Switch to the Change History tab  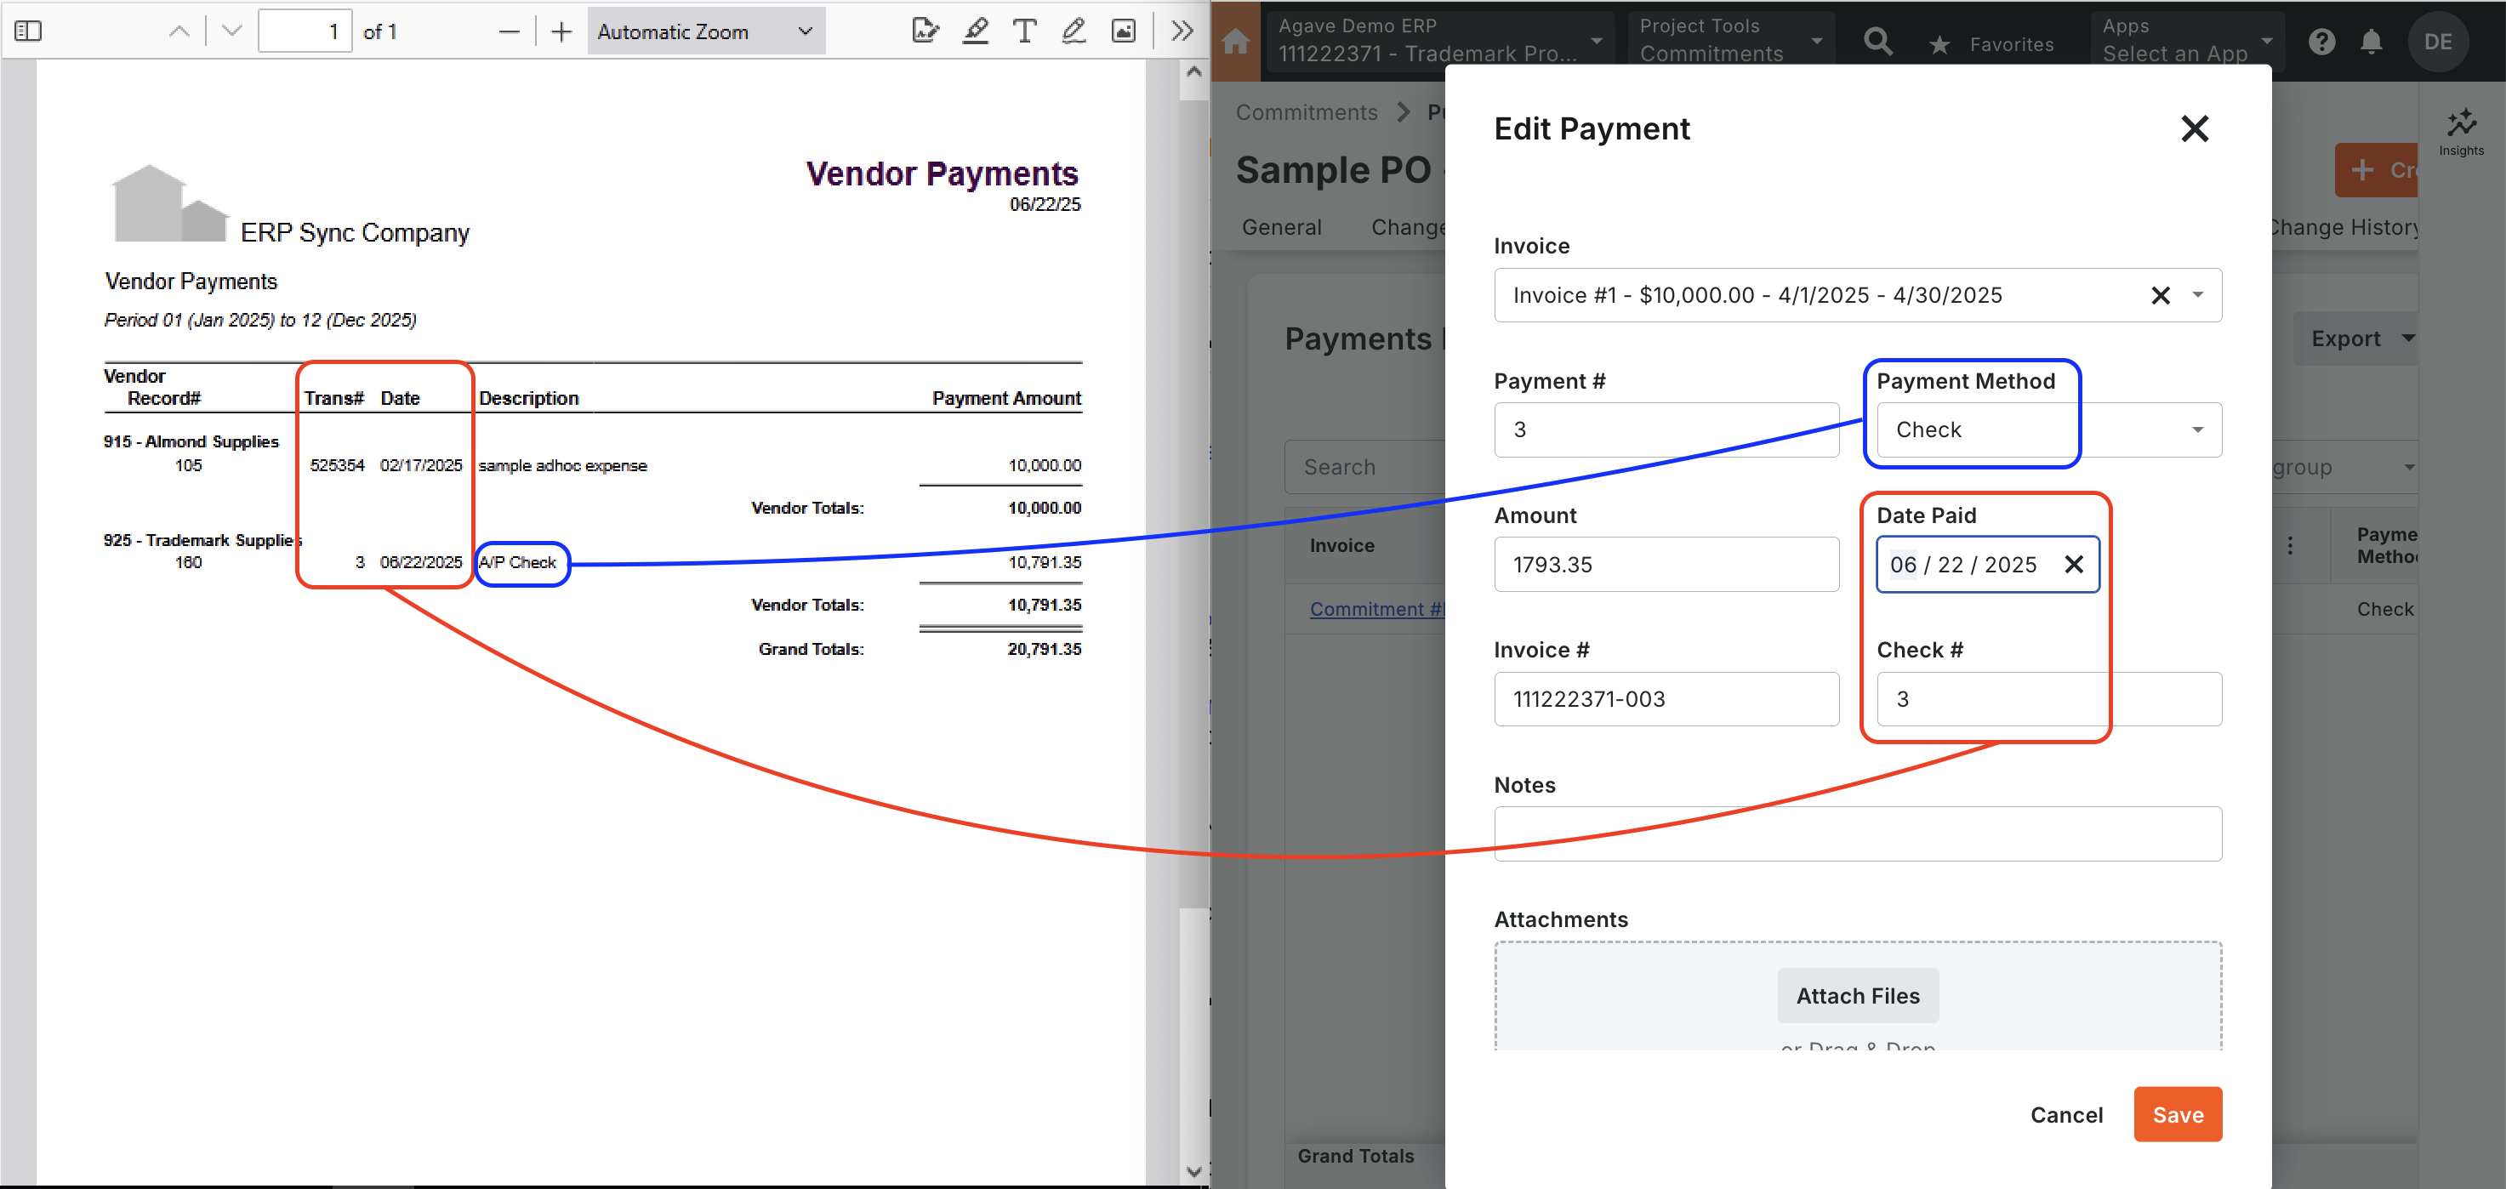[2343, 227]
